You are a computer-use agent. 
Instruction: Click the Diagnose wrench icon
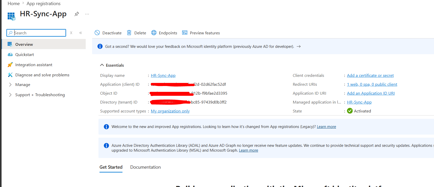point(10,75)
